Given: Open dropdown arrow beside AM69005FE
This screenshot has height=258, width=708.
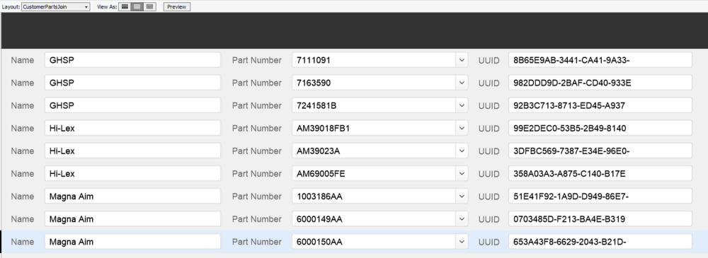Looking at the screenshot, I should [x=462, y=173].
